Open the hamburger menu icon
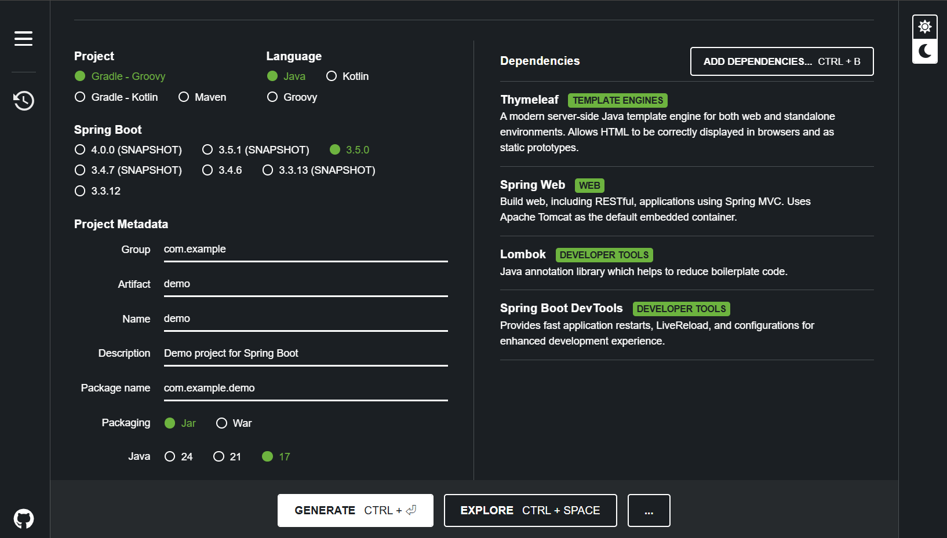The height and width of the screenshot is (538, 947). point(23,38)
